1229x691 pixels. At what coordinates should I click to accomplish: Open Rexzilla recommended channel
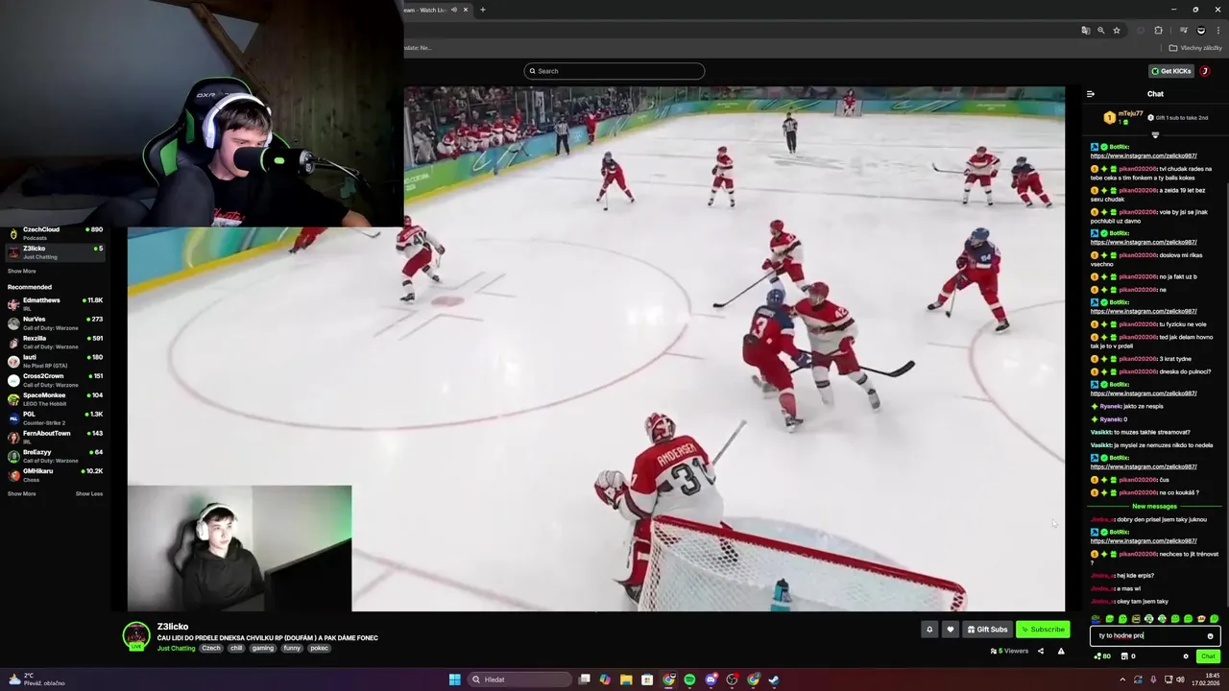tap(56, 342)
